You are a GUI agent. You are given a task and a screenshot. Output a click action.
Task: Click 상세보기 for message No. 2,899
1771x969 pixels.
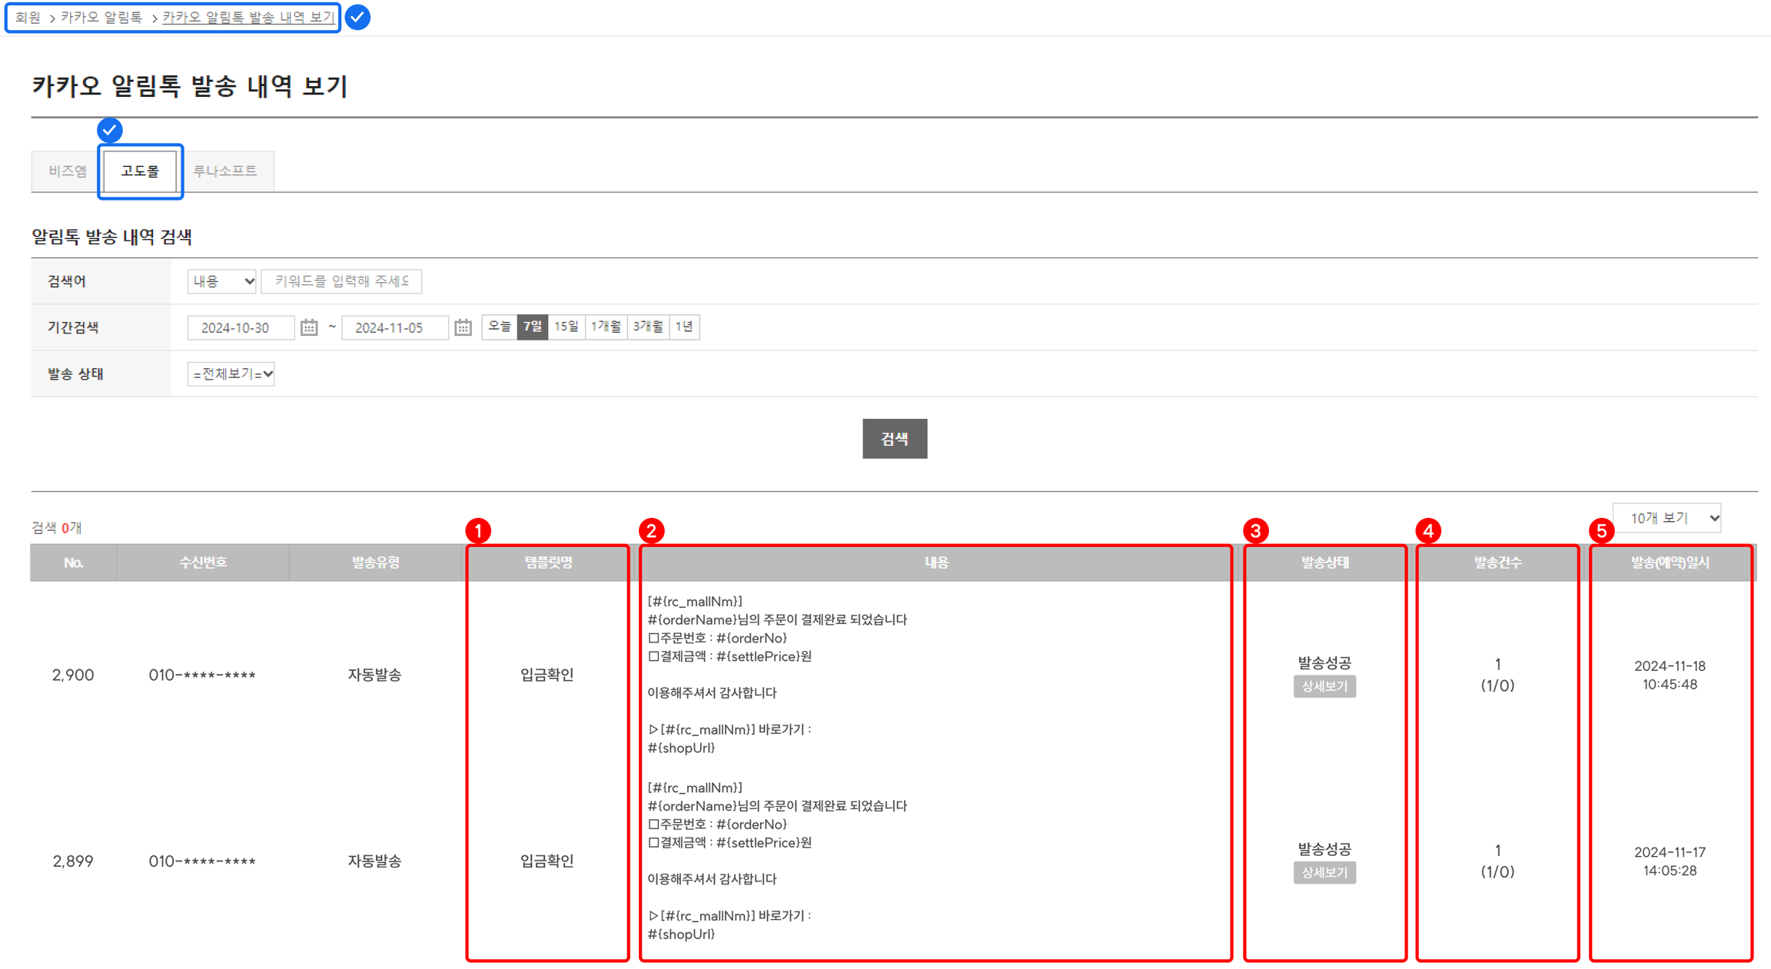1324,872
